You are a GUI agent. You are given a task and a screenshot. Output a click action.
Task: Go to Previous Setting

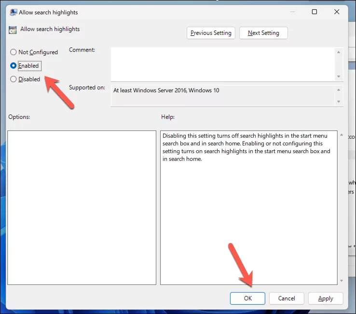pyautogui.click(x=211, y=33)
